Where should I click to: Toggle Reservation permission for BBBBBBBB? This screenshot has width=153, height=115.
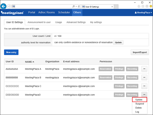click(x=105, y=78)
